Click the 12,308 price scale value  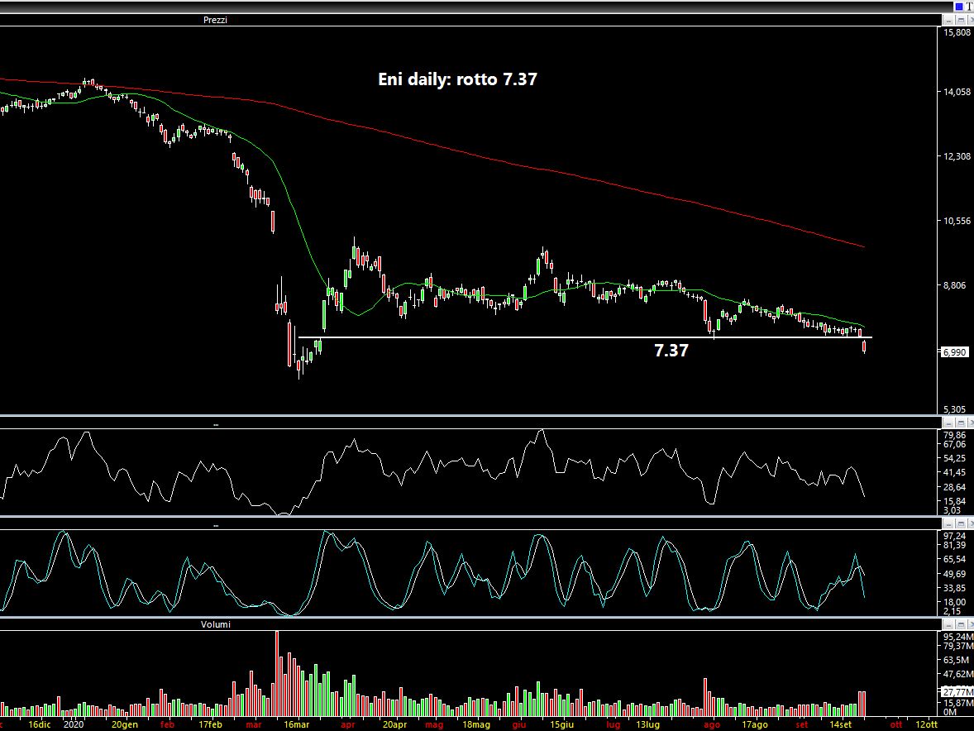pyautogui.click(x=957, y=156)
